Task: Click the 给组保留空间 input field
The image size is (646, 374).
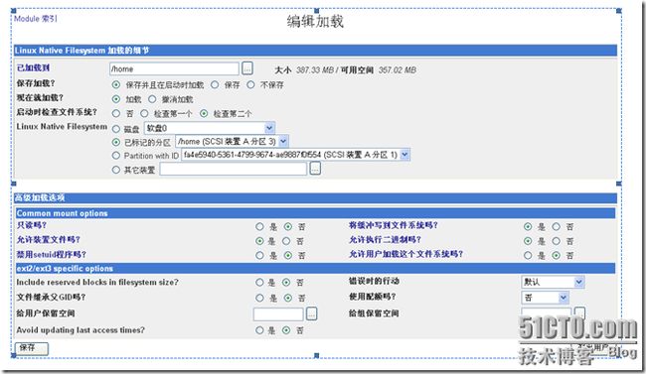Action: click(547, 312)
